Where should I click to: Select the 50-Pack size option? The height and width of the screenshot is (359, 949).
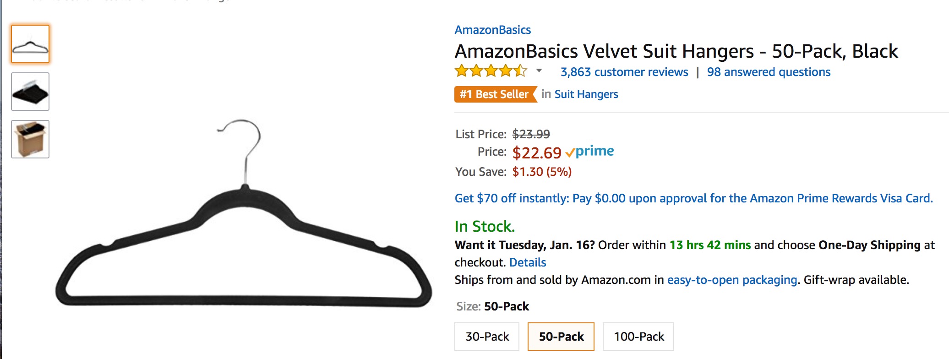[x=561, y=337]
